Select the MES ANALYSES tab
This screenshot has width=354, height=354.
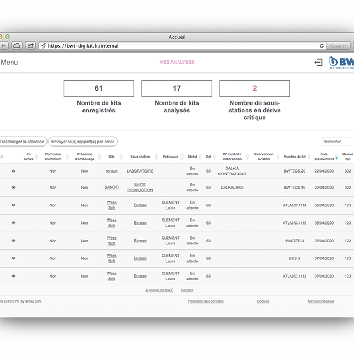point(177,63)
